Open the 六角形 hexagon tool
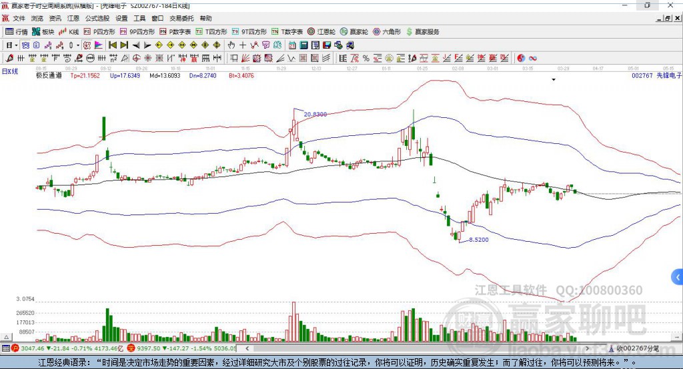 coord(387,32)
